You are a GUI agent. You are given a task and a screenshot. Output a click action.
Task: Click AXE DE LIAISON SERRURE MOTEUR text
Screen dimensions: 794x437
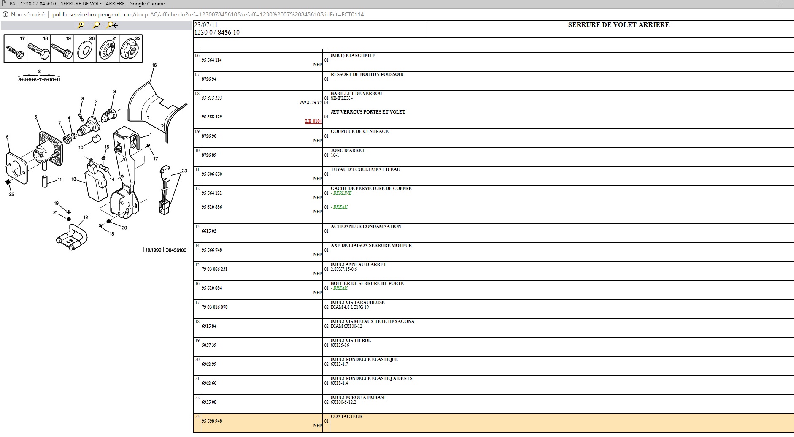(371, 245)
